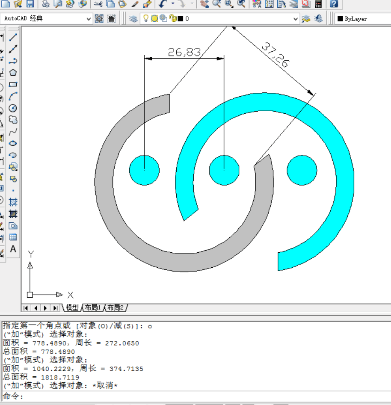Pick the Rectangle draw tool
The height and width of the screenshot is (405, 391).
(x=13, y=85)
